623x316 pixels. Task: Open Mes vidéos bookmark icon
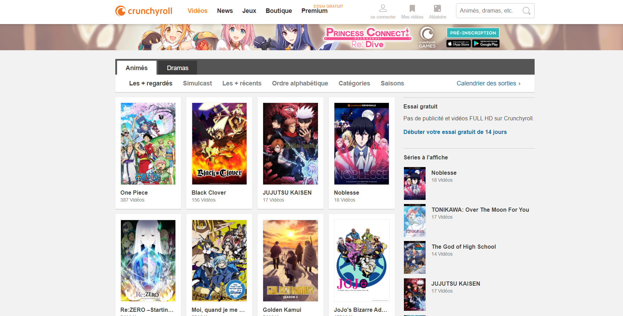point(412,8)
